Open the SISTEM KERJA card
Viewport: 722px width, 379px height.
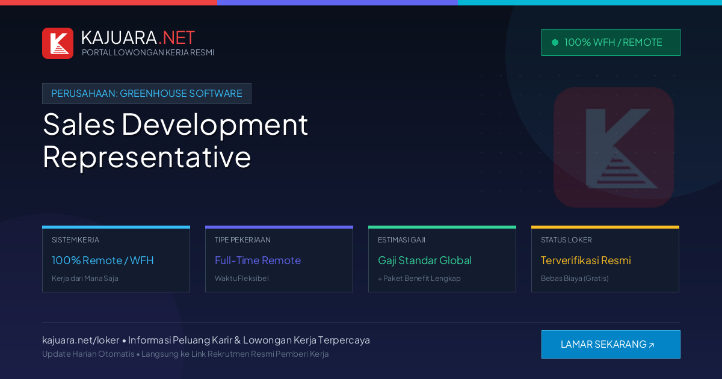[x=116, y=259]
